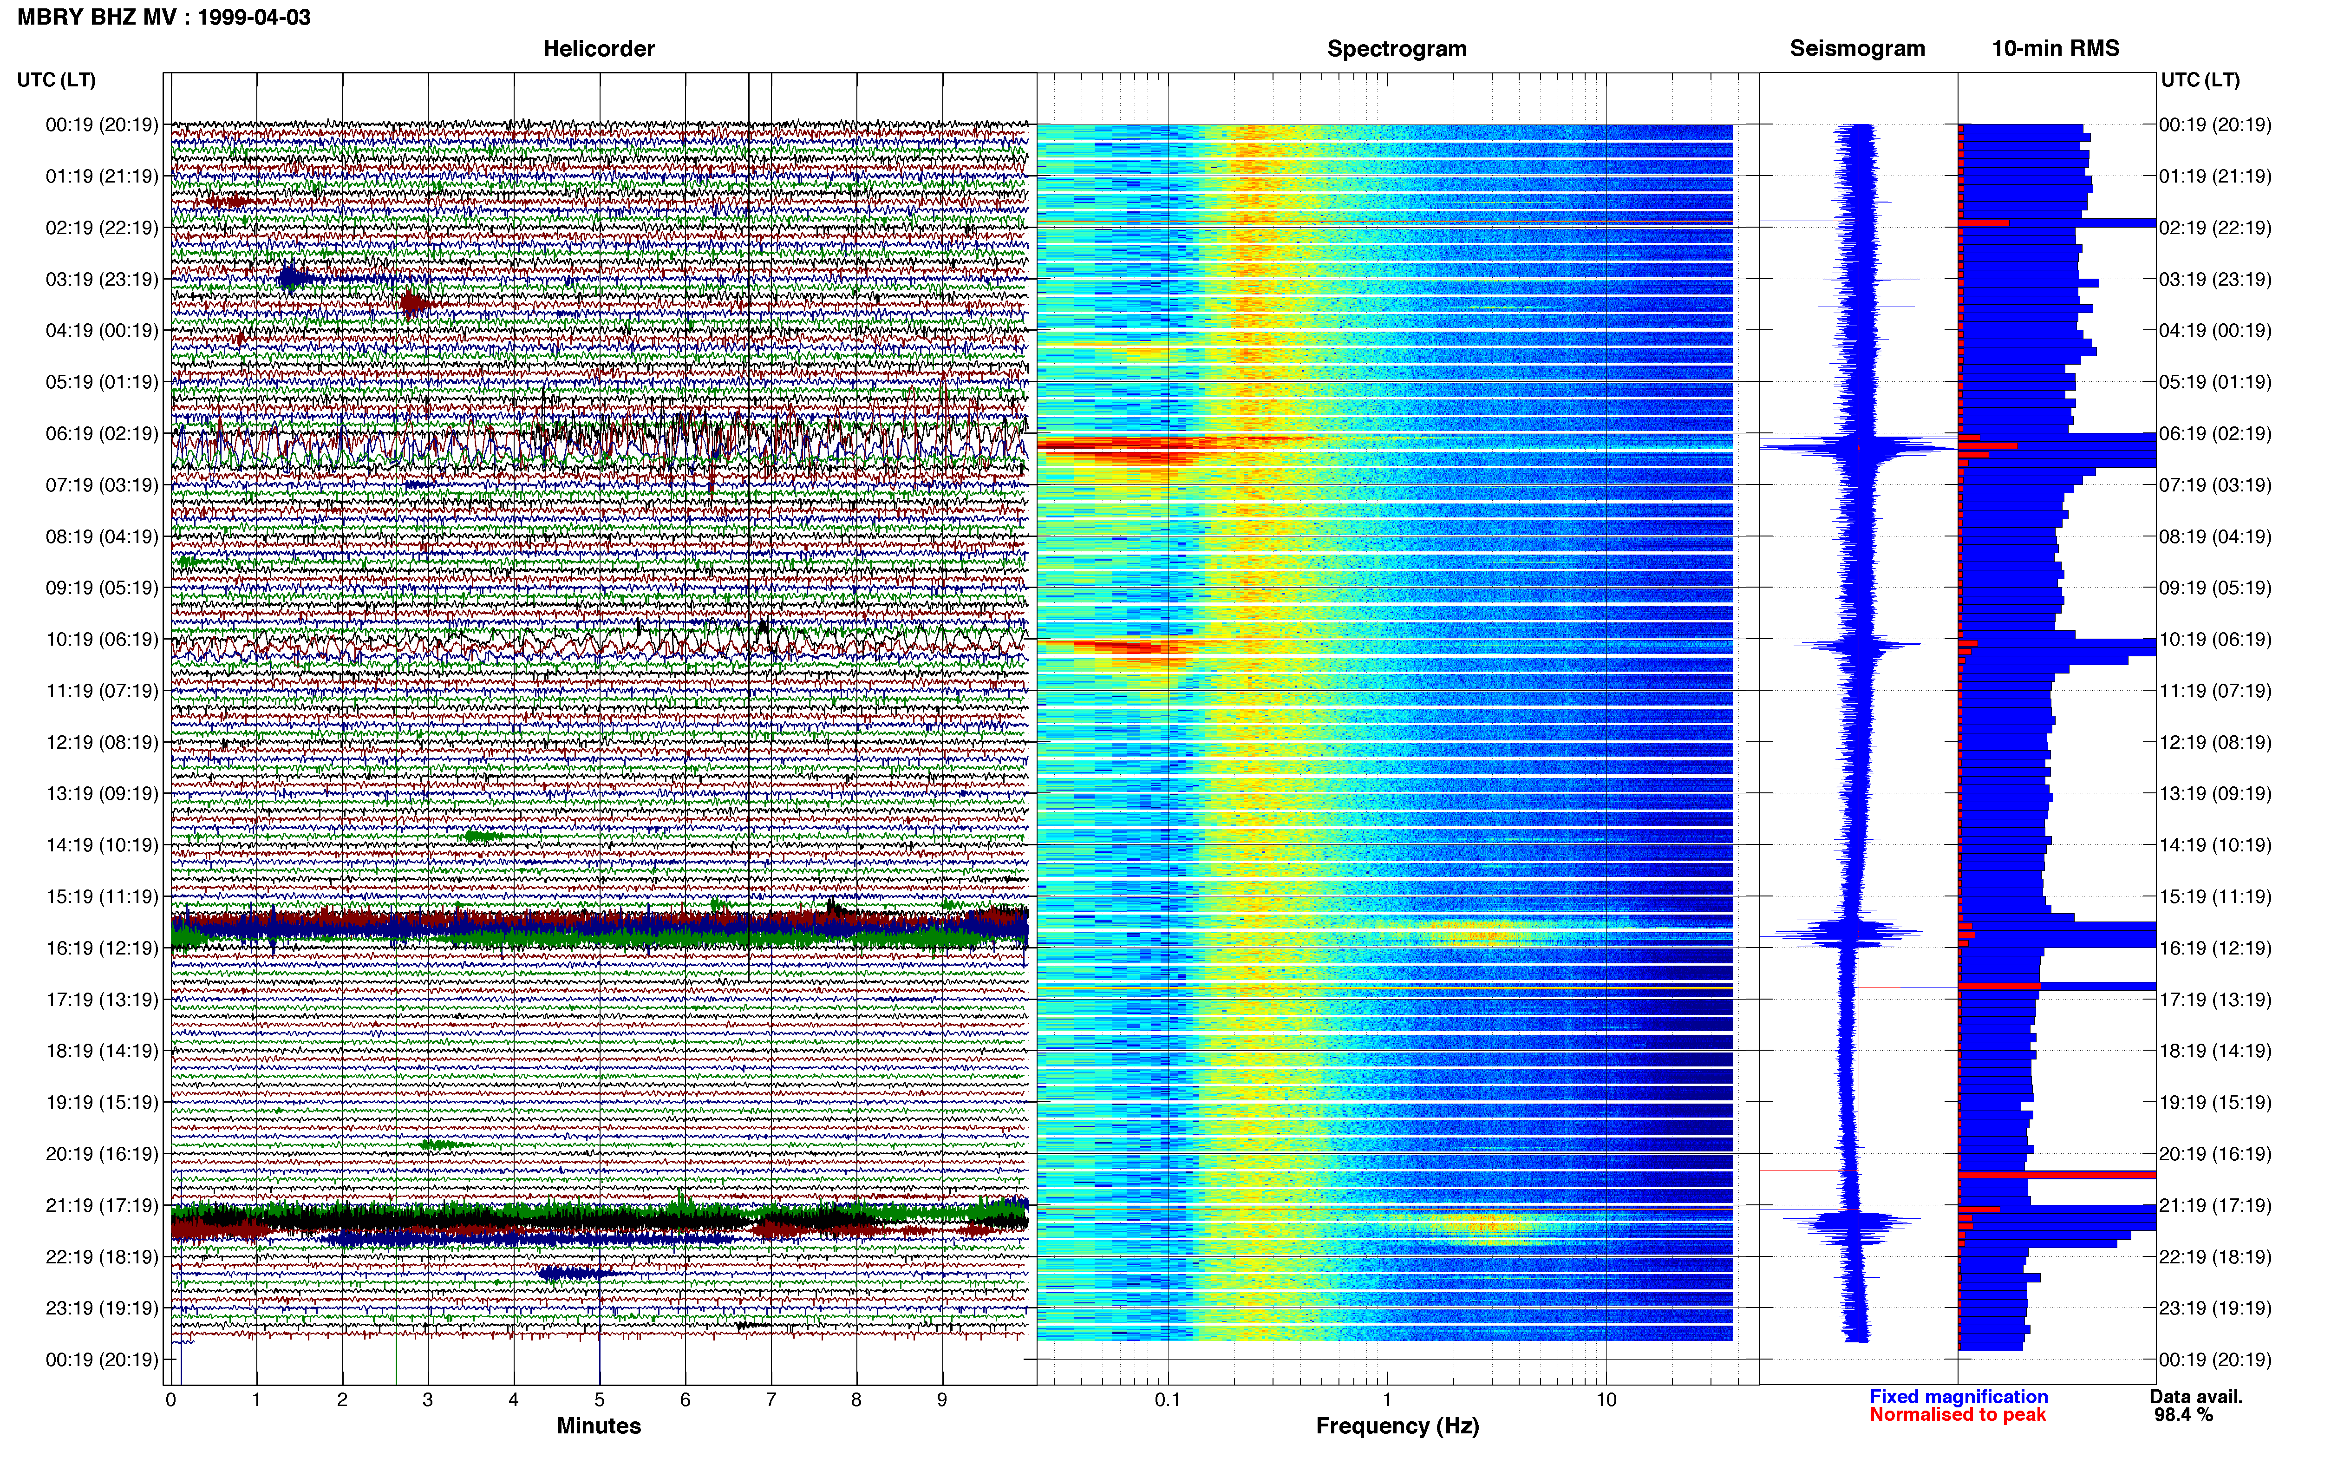Click helicorder-side time label 01:19 (21:19)
Image resolution: width=2331 pixels, height=1458 pixels.
coord(102,177)
